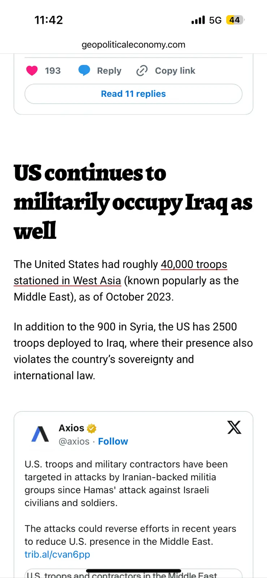267x578 pixels.
Task: Tap the home indicator bar at bottom
Action: pos(133,571)
